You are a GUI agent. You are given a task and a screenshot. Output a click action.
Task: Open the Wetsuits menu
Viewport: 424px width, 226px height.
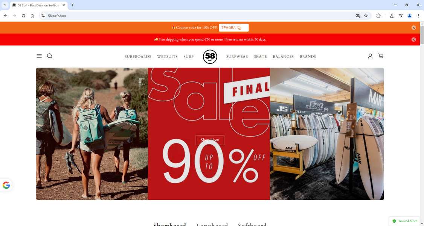168,57
